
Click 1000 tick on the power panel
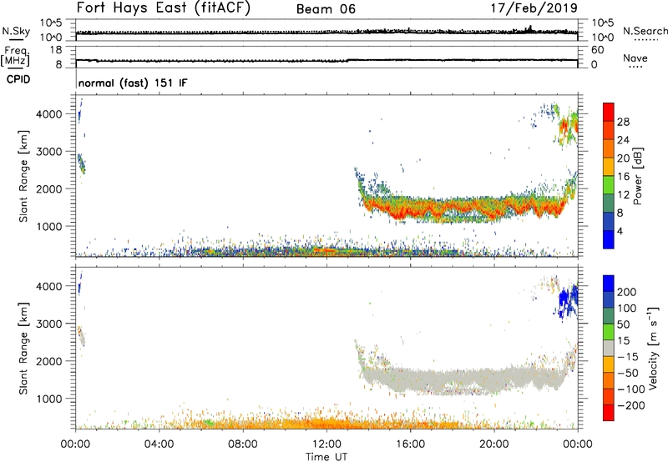coord(49,226)
